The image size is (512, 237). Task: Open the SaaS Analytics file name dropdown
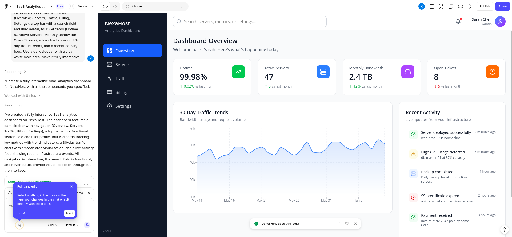[34, 6]
